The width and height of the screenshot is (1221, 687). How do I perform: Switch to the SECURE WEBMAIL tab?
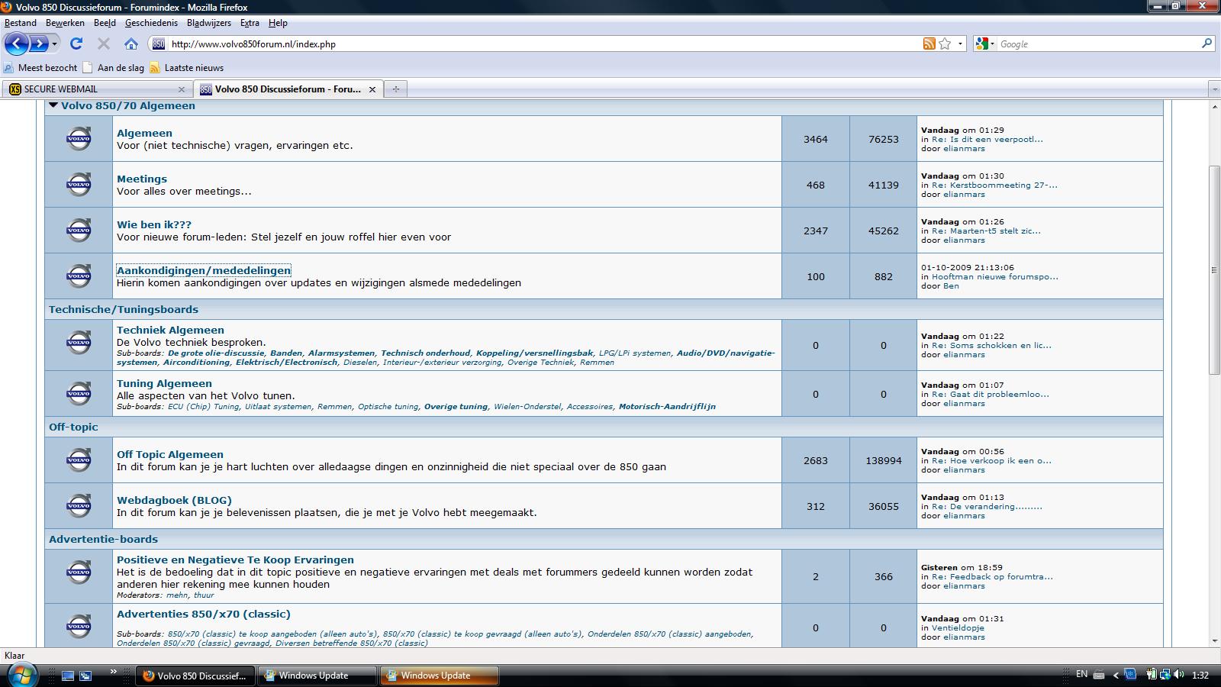click(x=90, y=89)
